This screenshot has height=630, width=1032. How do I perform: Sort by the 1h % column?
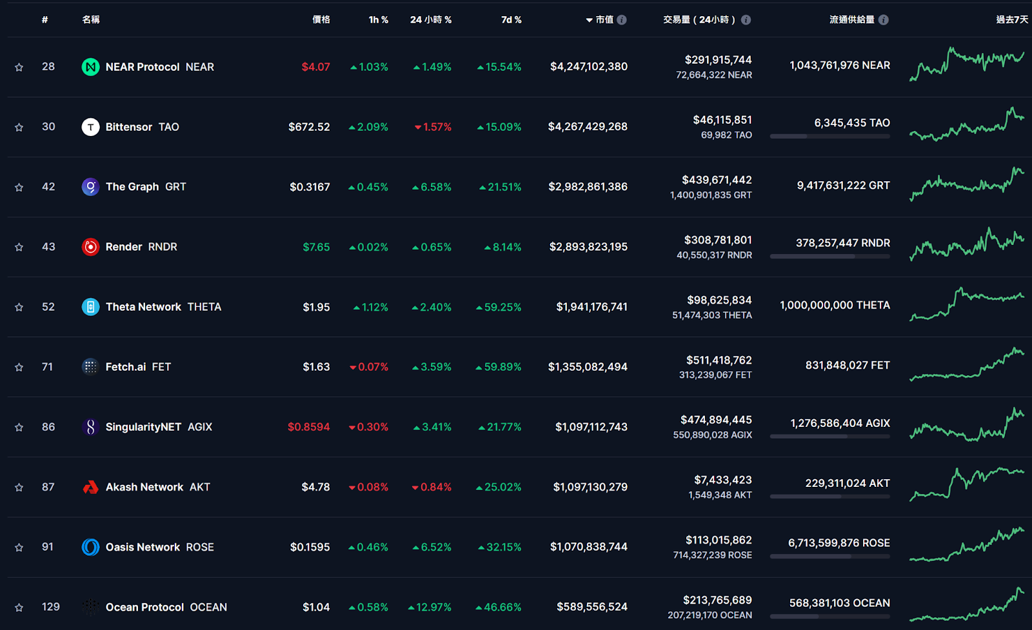point(379,20)
